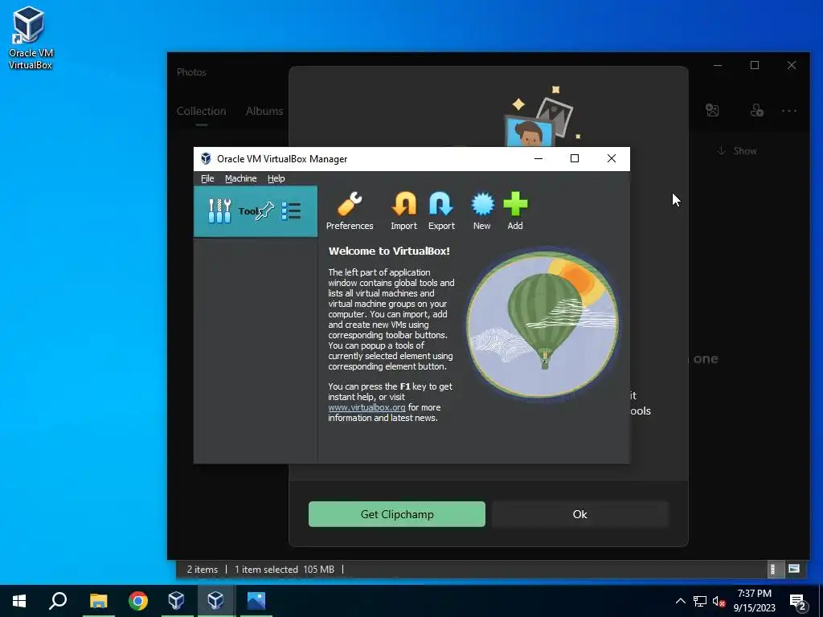Image resolution: width=823 pixels, height=617 pixels.
Task: Click Ok in the Photos dialog
Action: pyautogui.click(x=580, y=514)
